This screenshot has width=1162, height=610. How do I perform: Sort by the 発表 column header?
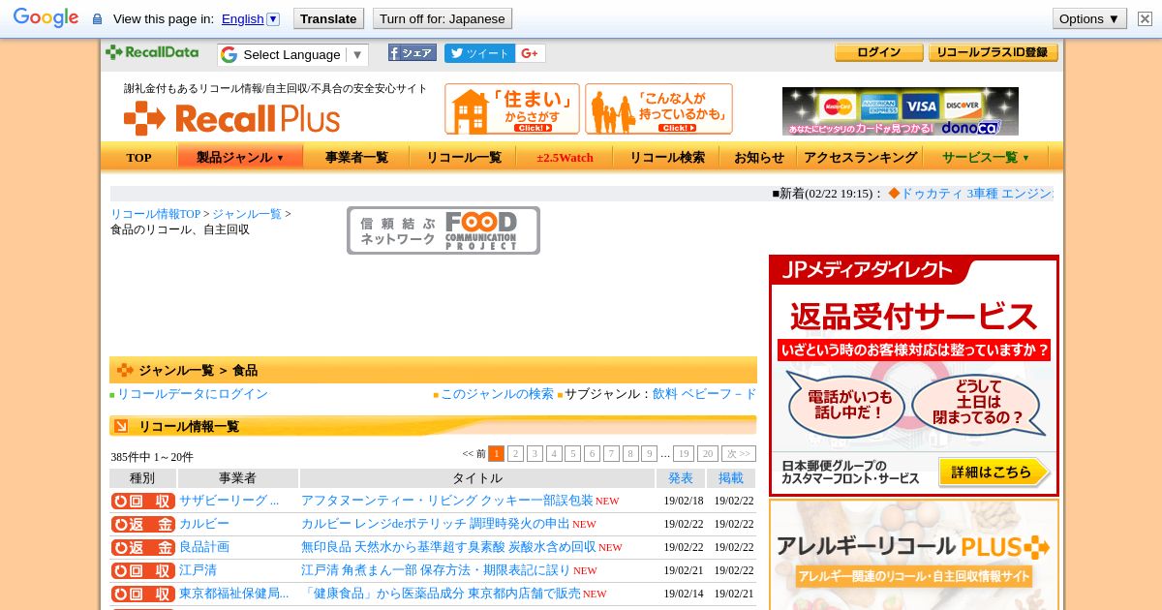[681, 478]
